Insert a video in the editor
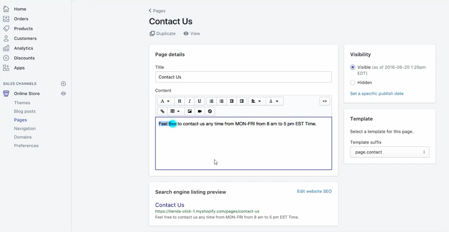The height and width of the screenshot is (232, 449). click(200, 111)
